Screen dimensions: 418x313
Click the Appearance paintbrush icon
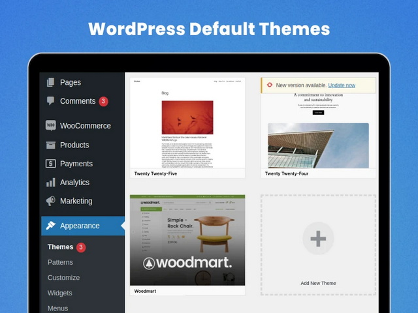(x=51, y=226)
